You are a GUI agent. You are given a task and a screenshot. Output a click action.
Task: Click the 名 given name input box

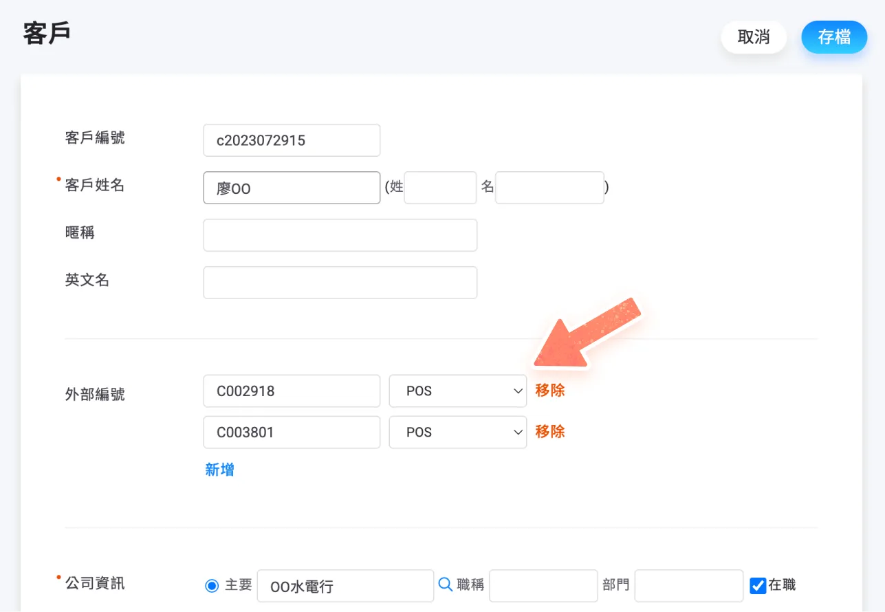tap(549, 188)
